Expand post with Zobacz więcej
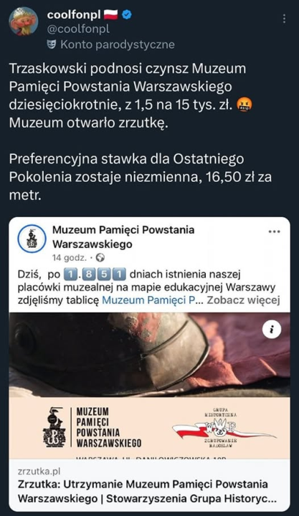 (243, 300)
